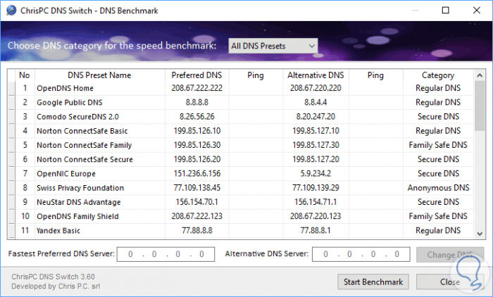The image size is (493, 297).
Task: Click alternative DNS 8.8.4.4
Action: click(316, 103)
